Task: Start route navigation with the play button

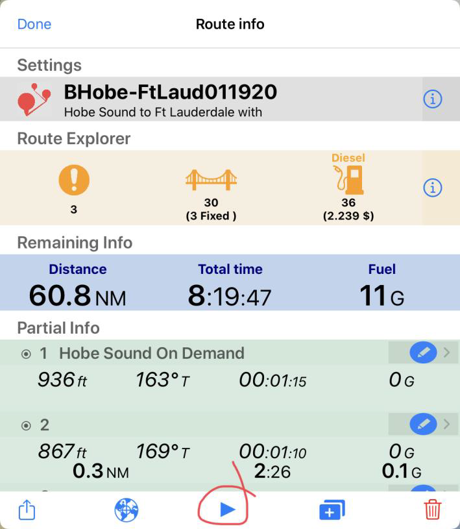Action: point(228,510)
